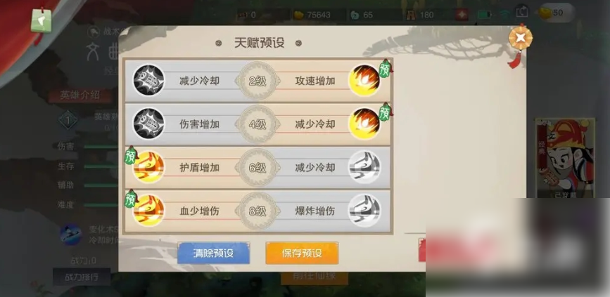
Task: Tap the green back flag icon
Action: (x=42, y=20)
